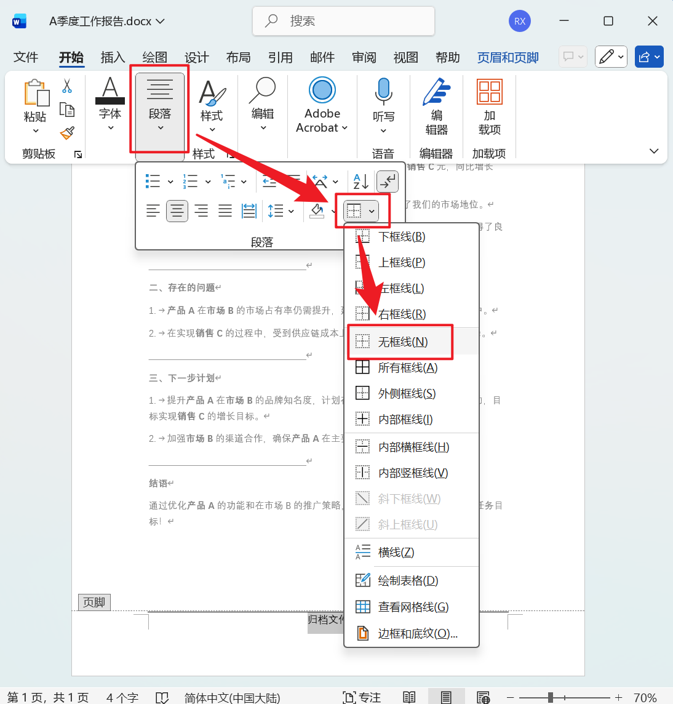The image size is (673, 704).
Task: Click the sort (排序) icon
Action: [359, 181]
